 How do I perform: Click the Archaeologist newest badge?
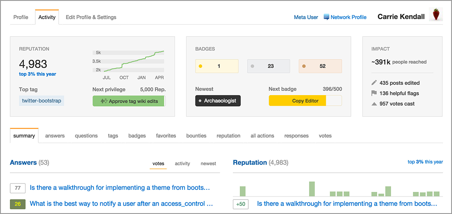point(218,101)
